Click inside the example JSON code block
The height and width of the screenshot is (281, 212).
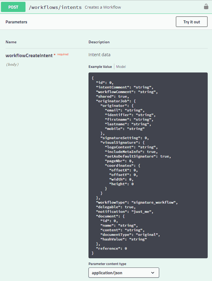148,165
